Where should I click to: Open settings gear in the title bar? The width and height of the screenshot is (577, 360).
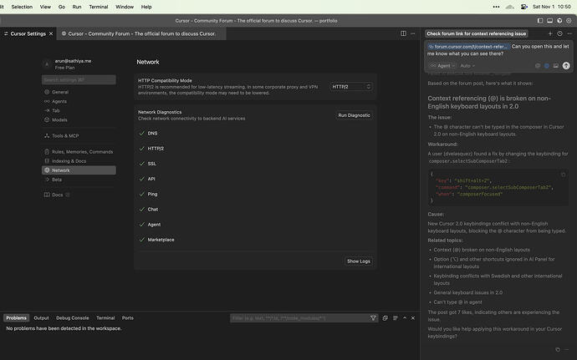(x=569, y=21)
